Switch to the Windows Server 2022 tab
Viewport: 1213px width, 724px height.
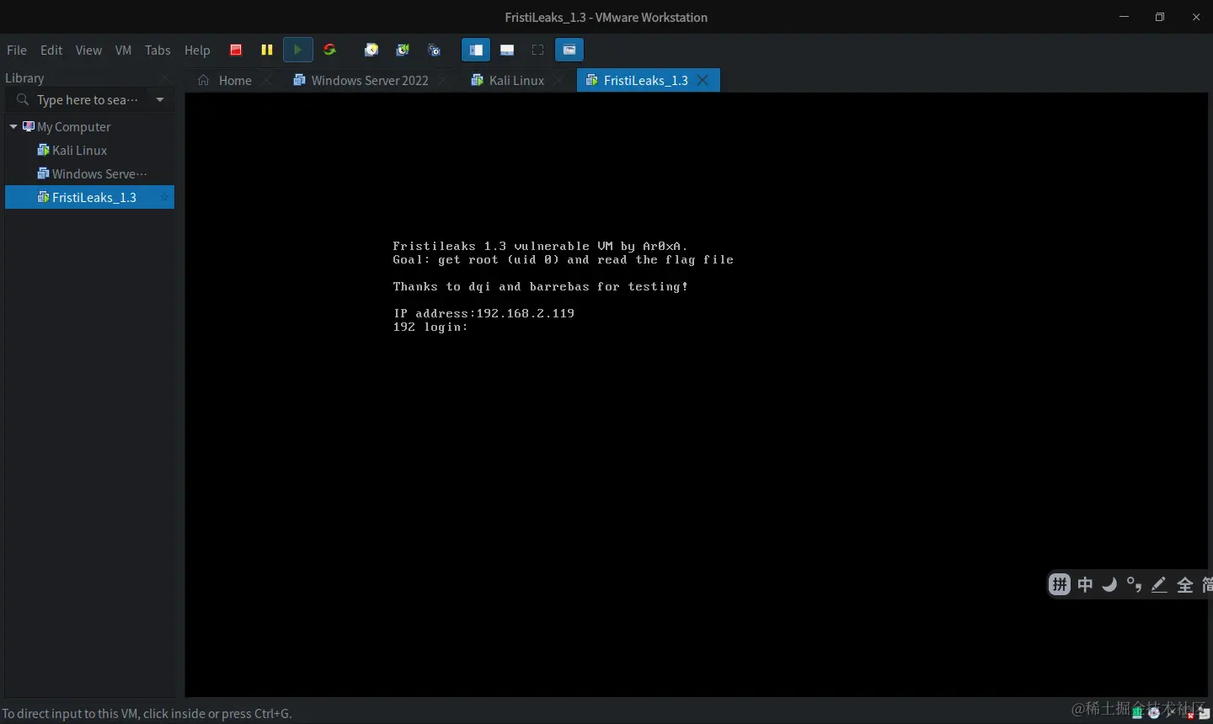pos(370,80)
